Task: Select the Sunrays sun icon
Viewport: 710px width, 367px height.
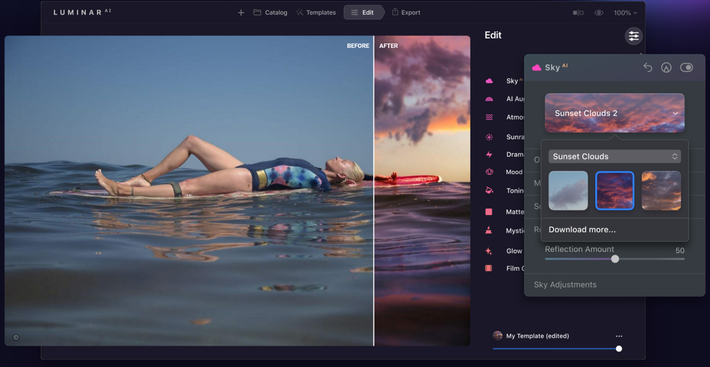Action: tap(489, 137)
